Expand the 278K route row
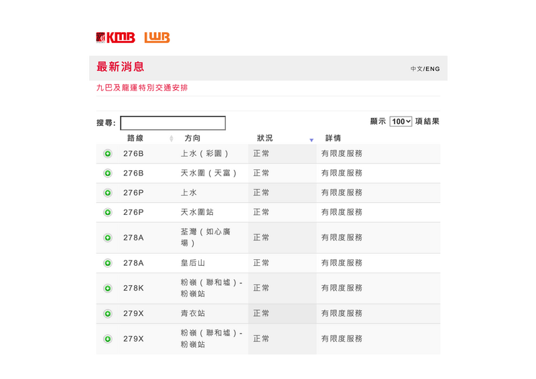 (107, 289)
